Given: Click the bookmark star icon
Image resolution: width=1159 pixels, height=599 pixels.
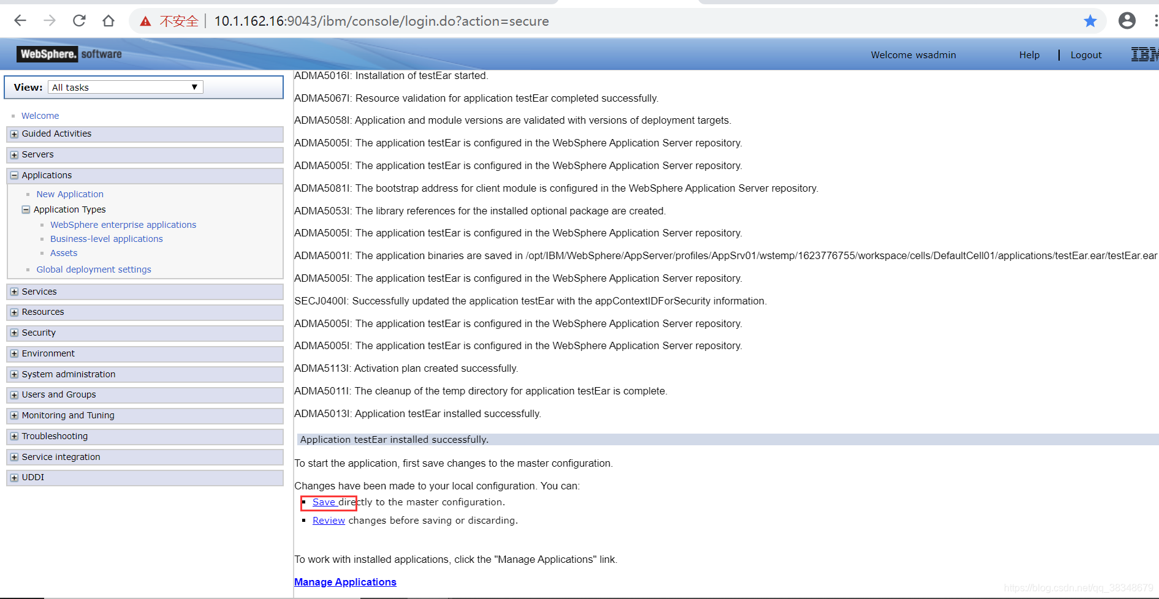Looking at the screenshot, I should (x=1090, y=21).
